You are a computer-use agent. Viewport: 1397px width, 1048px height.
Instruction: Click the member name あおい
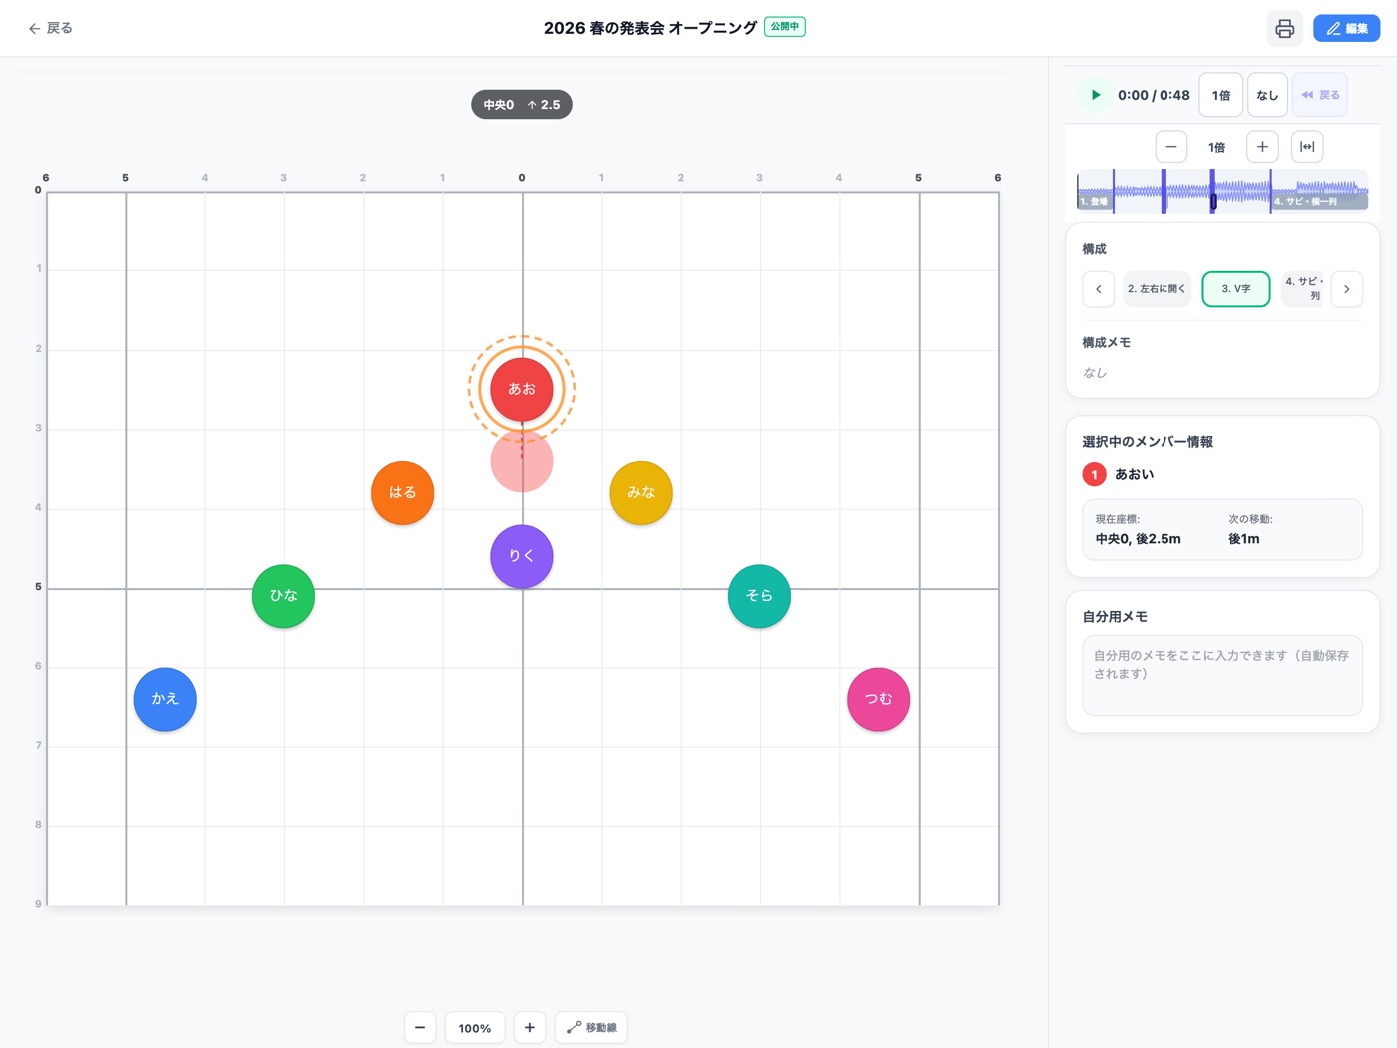1134,474
